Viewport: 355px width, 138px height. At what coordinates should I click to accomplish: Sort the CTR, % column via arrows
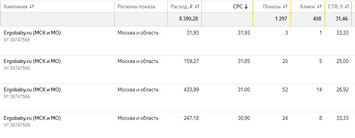click(x=347, y=7)
